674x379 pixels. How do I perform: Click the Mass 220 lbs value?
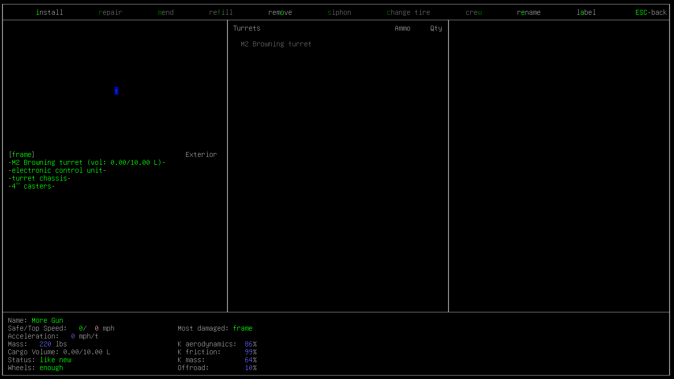(53, 344)
